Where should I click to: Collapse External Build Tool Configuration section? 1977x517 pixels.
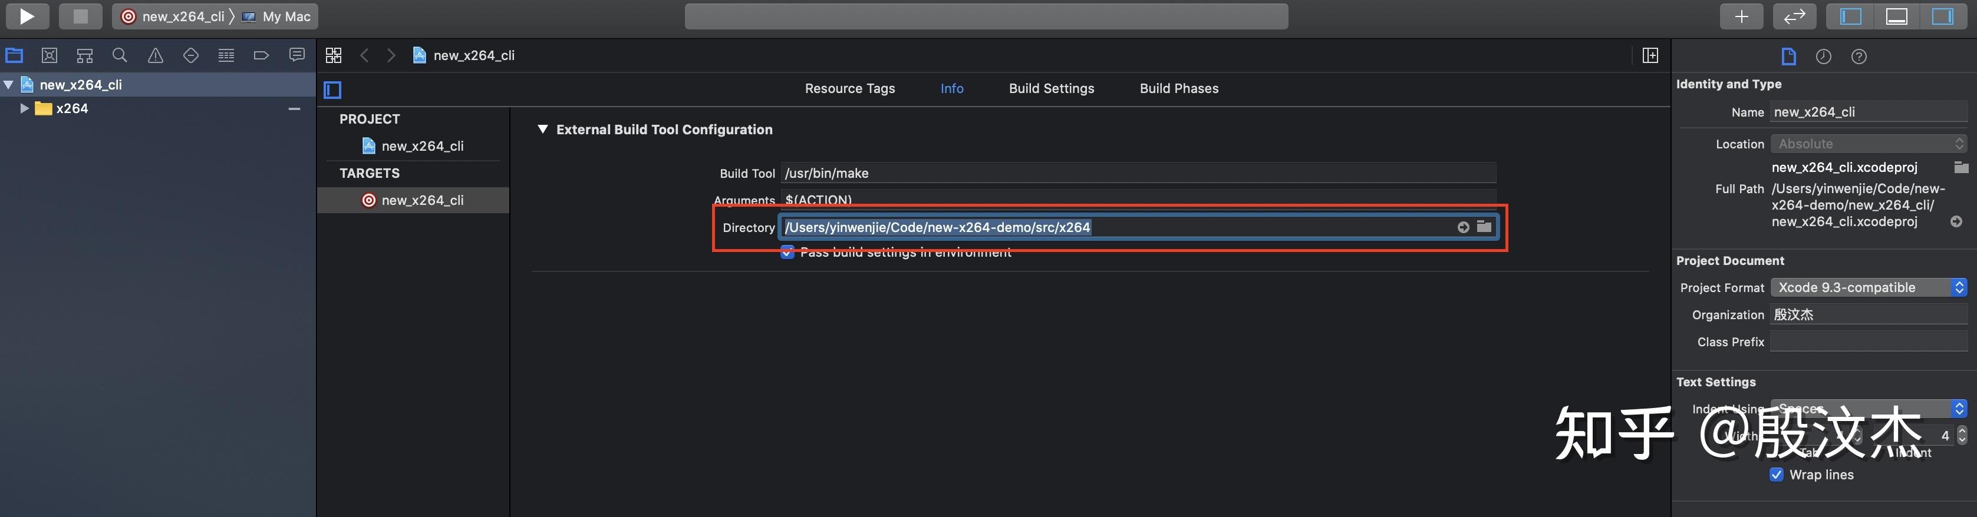click(x=543, y=130)
